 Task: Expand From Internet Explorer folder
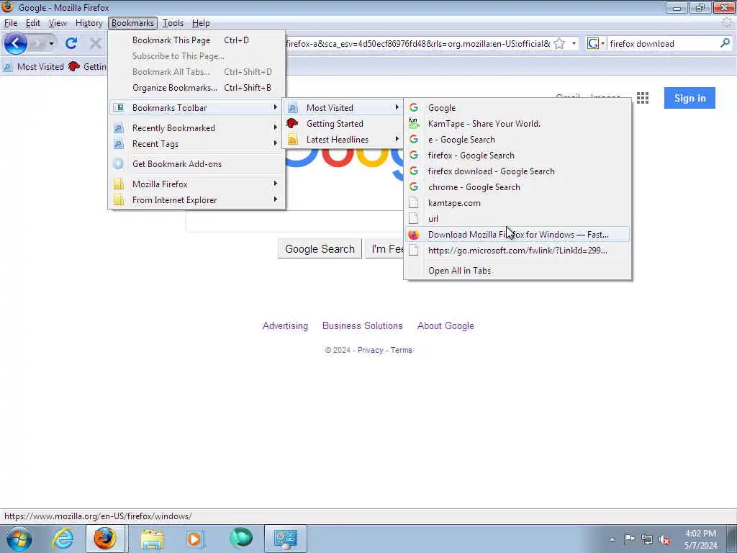(196, 200)
